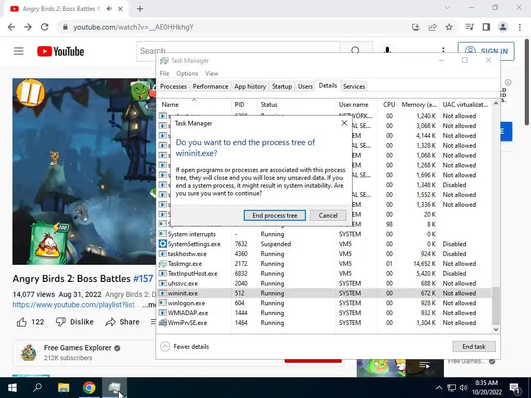This screenshot has height=398, width=531.
Task: Open the notification center icon
Action: [x=514, y=388]
